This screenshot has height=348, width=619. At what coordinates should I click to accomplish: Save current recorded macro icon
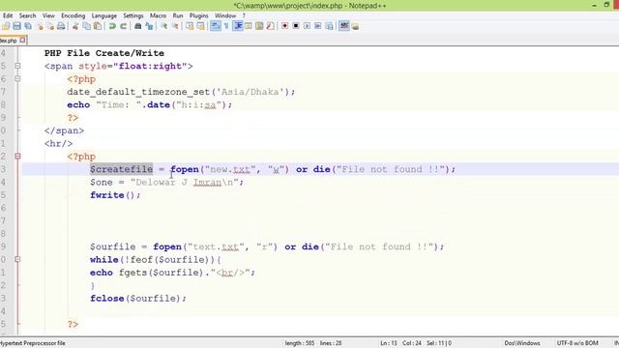click(329, 26)
